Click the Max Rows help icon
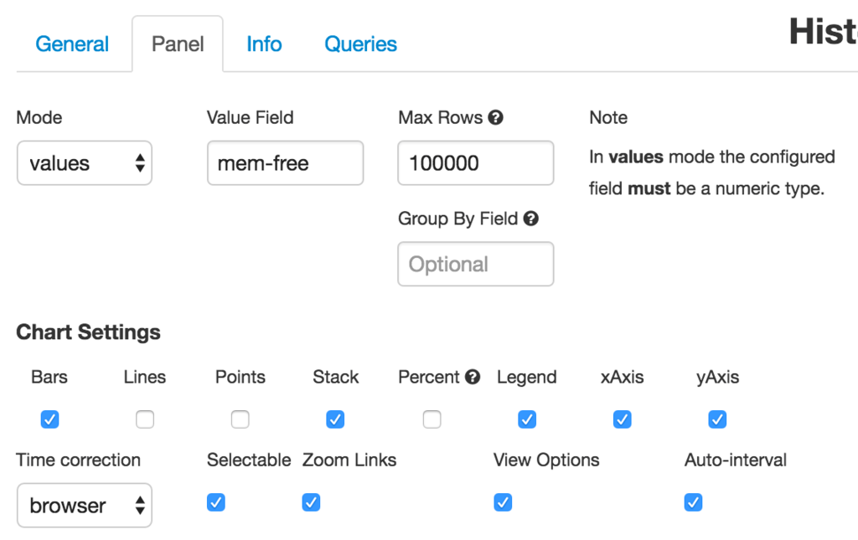 tap(496, 117)
